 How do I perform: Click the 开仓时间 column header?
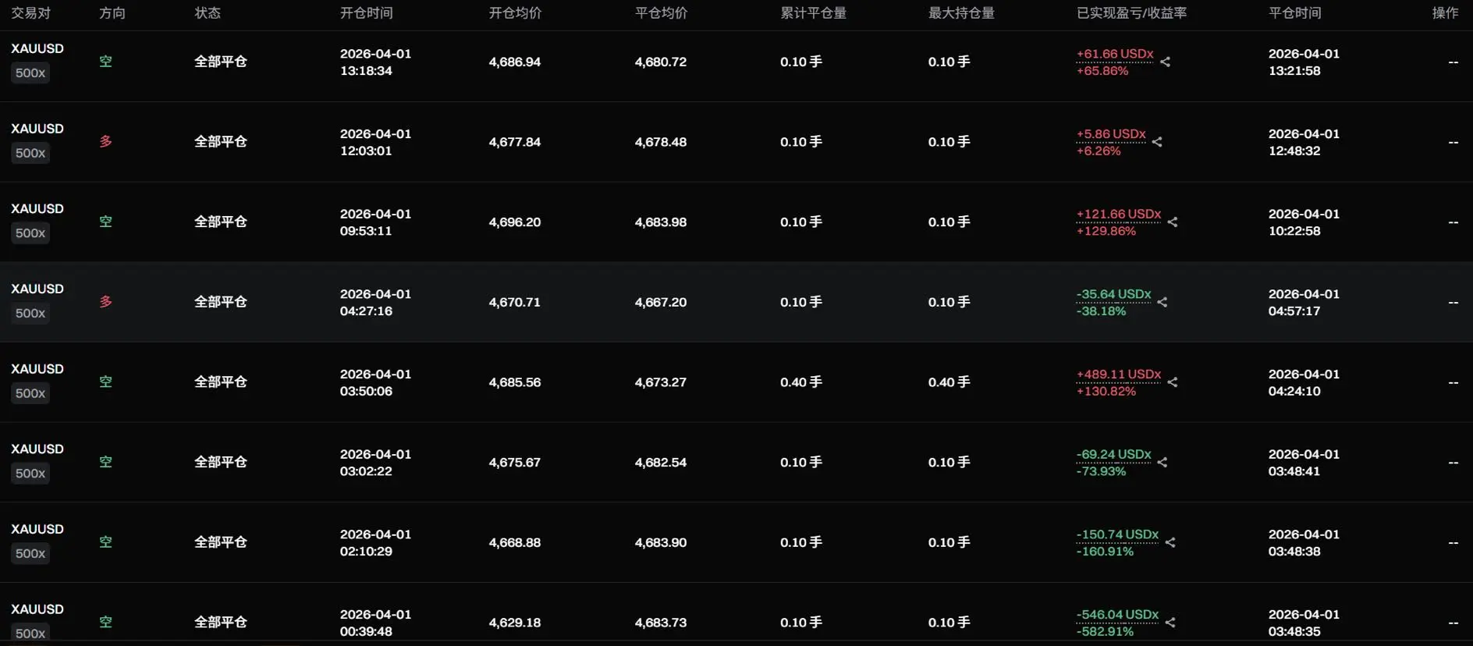tap(366, 13)
